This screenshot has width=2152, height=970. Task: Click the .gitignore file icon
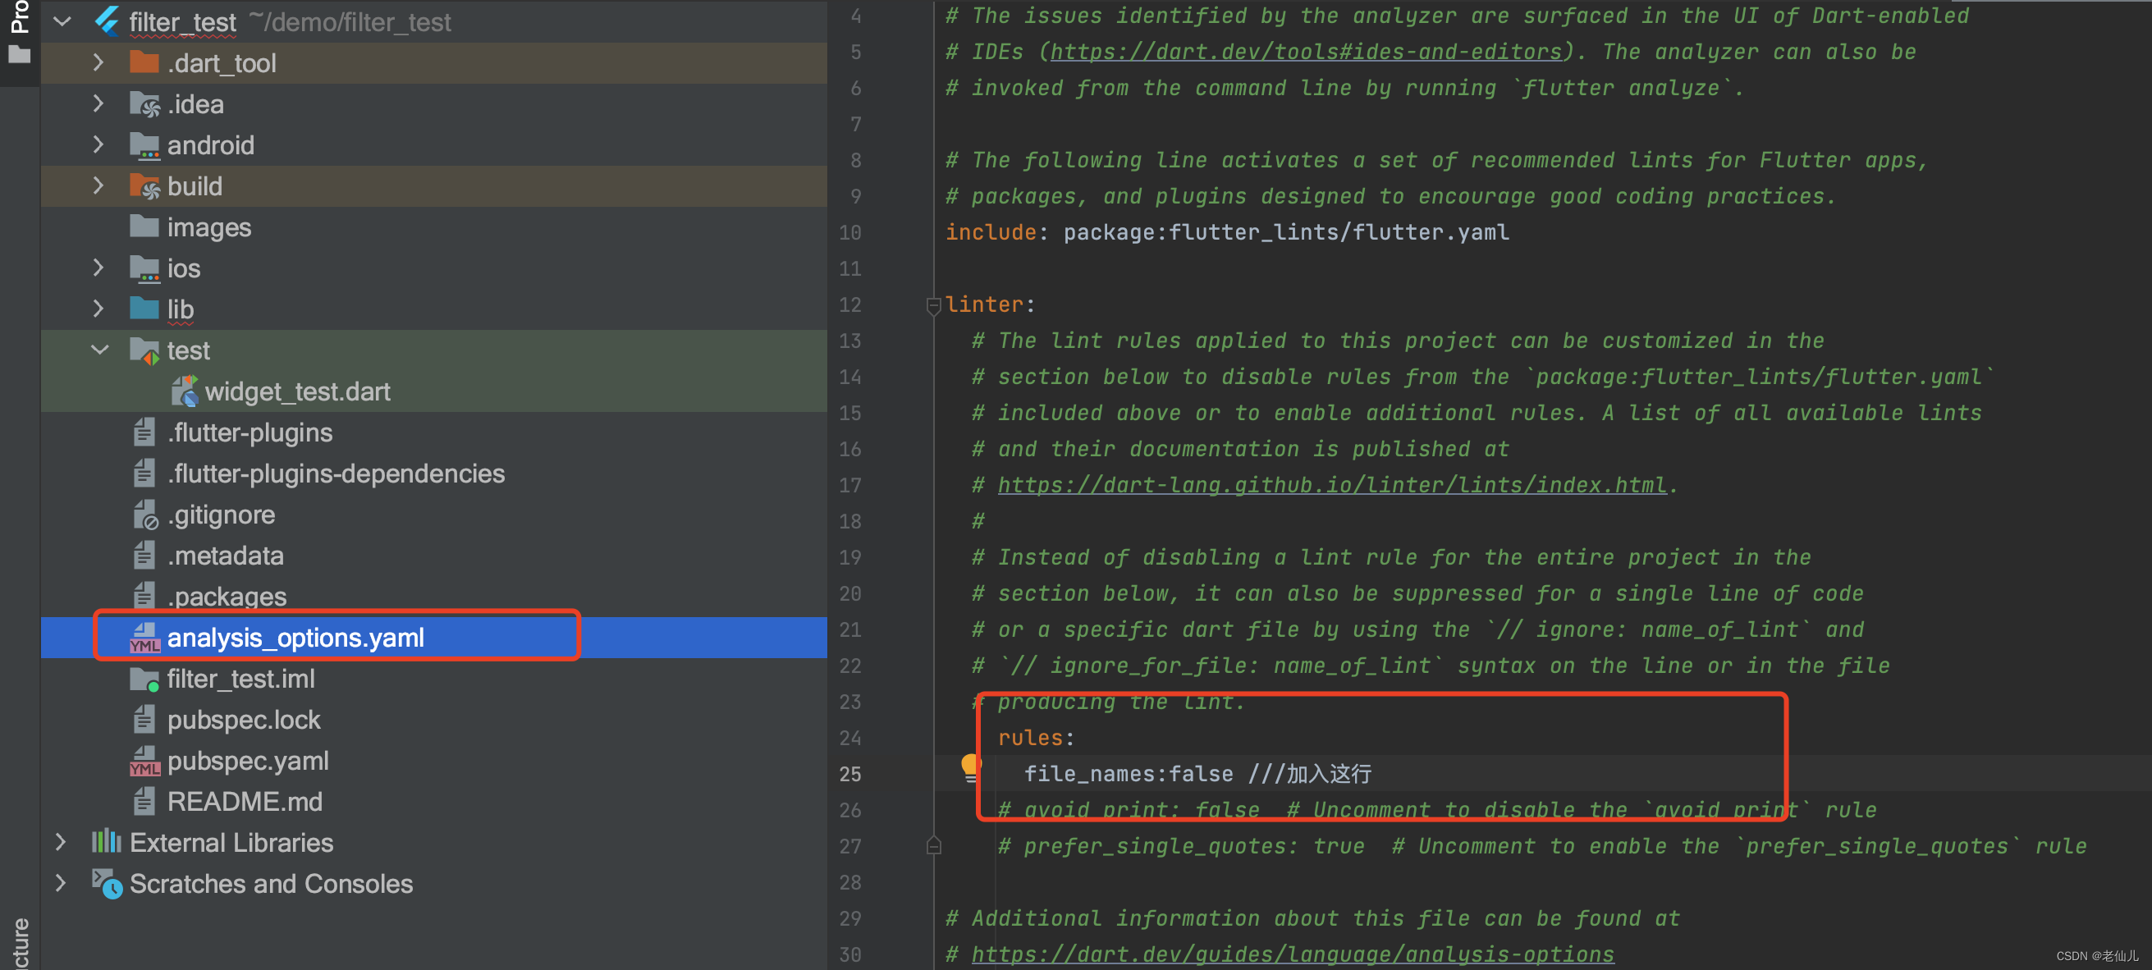point(144,515)
